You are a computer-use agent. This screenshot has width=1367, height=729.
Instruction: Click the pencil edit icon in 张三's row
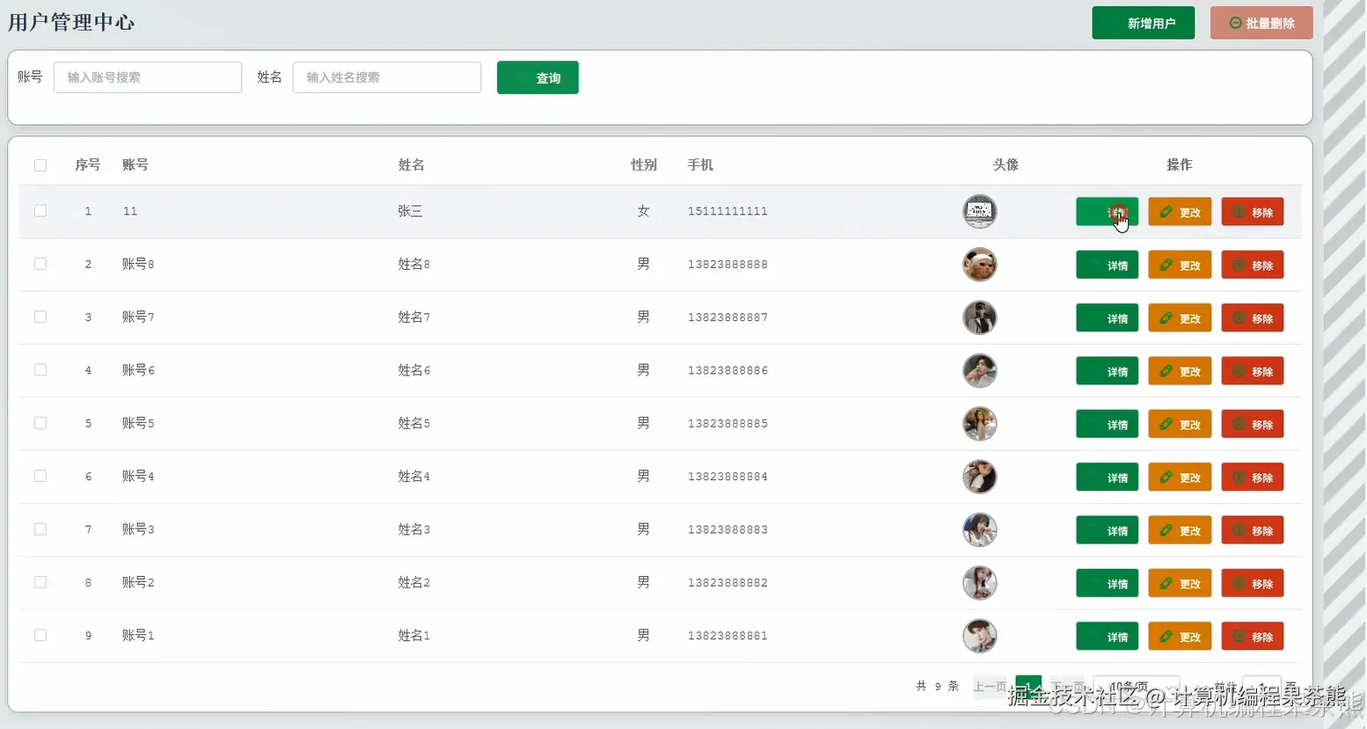1167,211
